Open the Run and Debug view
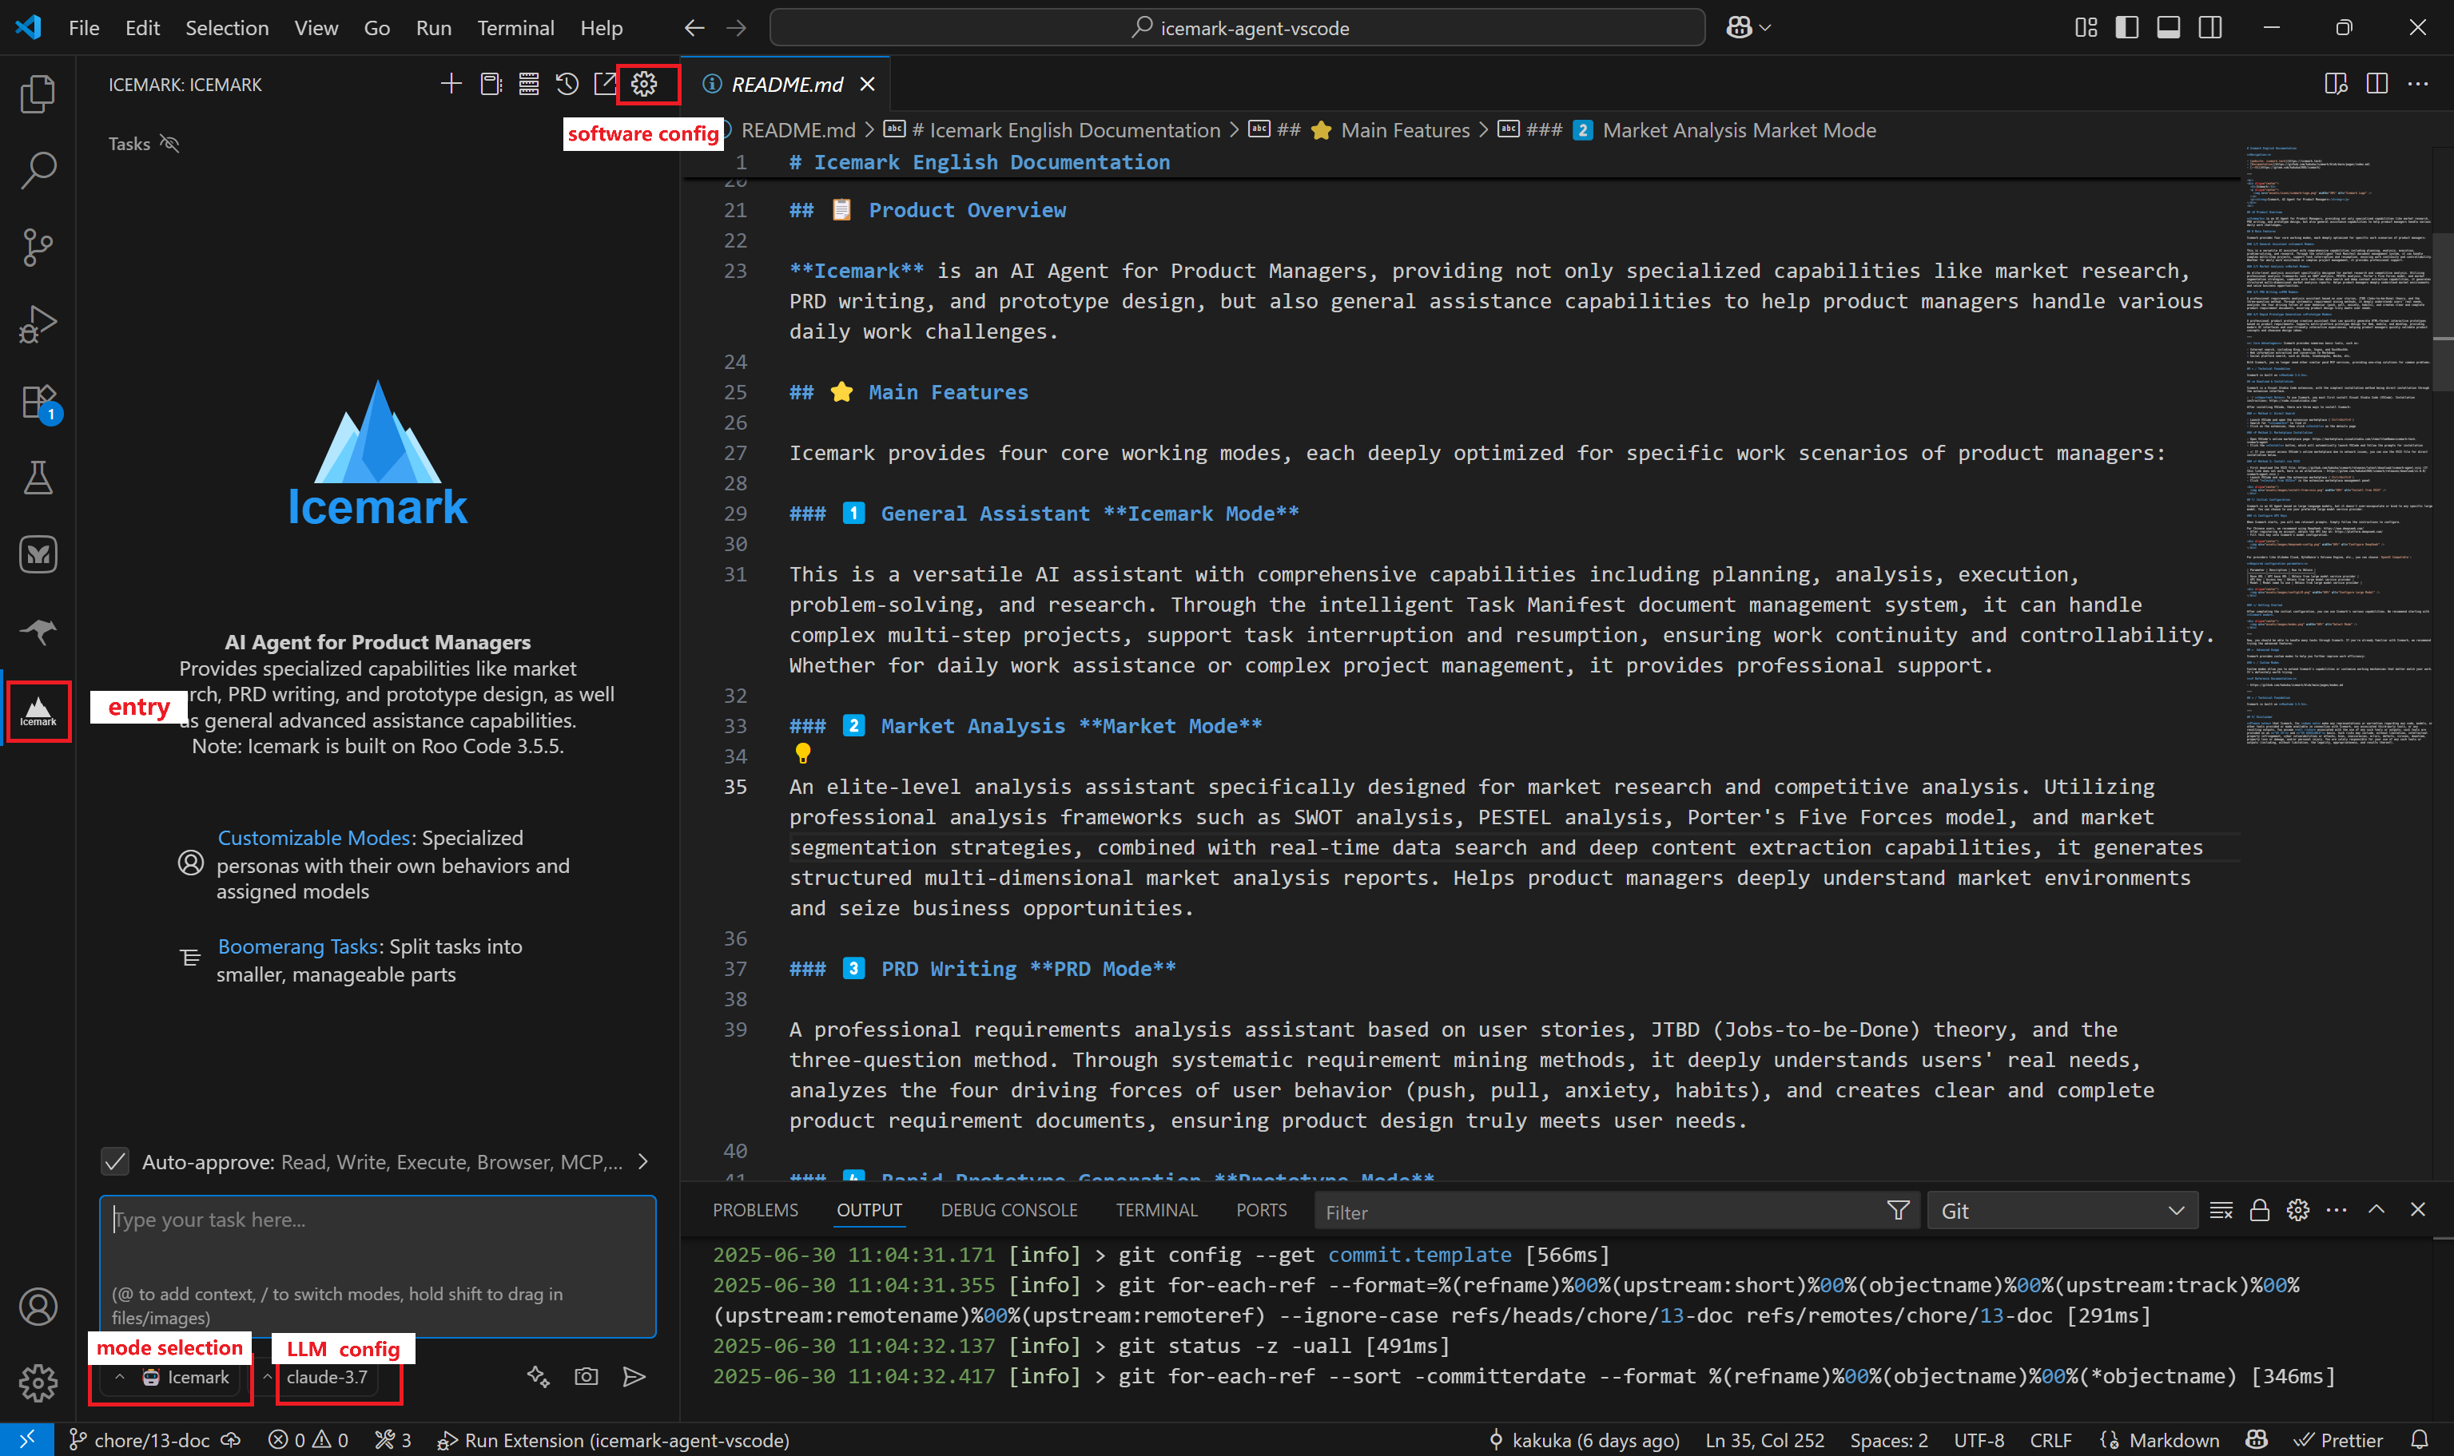This screenshot has height=1456, width=2454. tap(38, 323)
